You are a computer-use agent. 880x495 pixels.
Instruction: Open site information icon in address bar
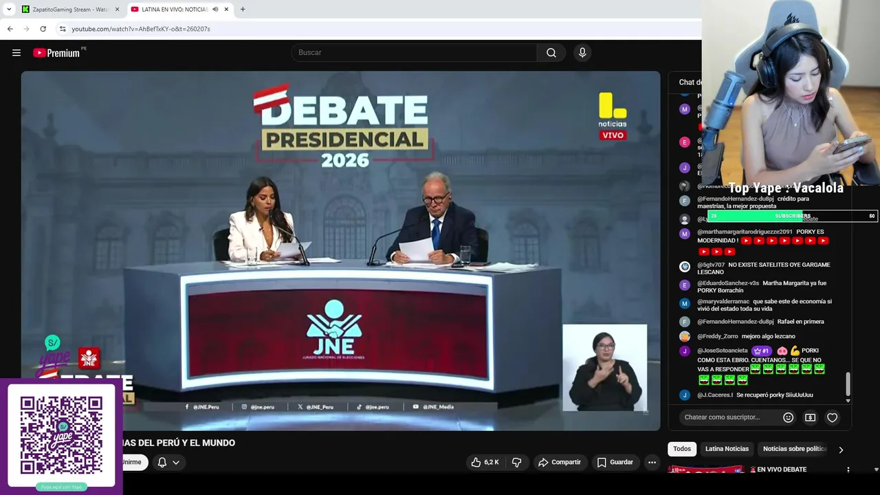click(63, 29)
